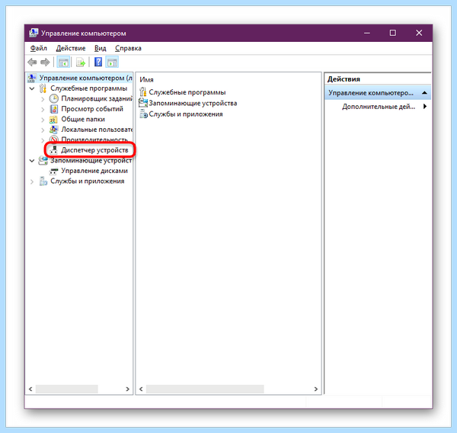Click the Управление дисками disk icon
Screen dimensions: 457x433
tap(53, 171)
